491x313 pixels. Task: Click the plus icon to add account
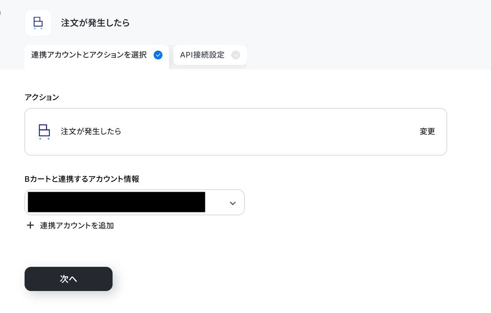pyautogui.click(x=30, y=225)
